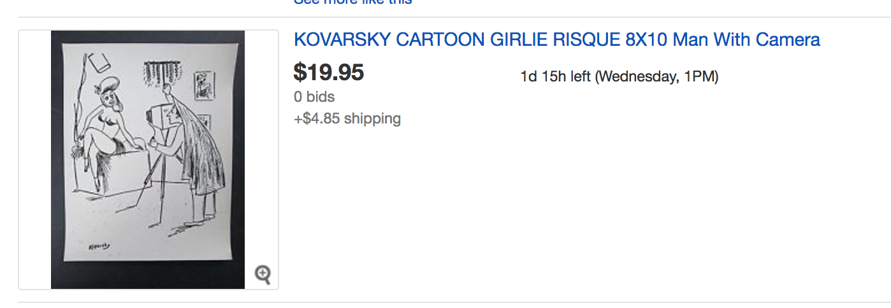Viewport: 891px width, 308px height.
Task: Click the partially visible 'See more like this' link
Action: pos(352,2)
